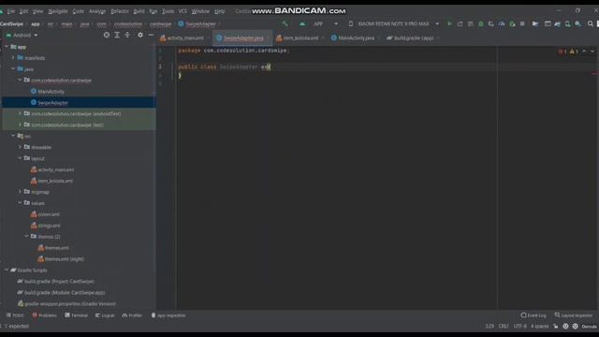This screenshot has height=337, width=599.
Task: Open the APP run configuration dropdown
Action: coord(319,23)
